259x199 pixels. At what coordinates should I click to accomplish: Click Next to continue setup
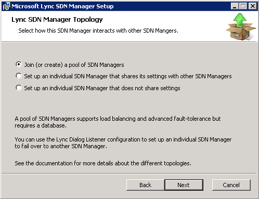click(x=184, y=185)
